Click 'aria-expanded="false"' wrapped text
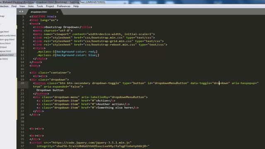 coord(63,87)
